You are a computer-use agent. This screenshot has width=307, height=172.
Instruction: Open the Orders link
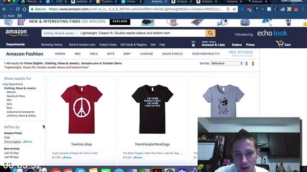point(236,45)
